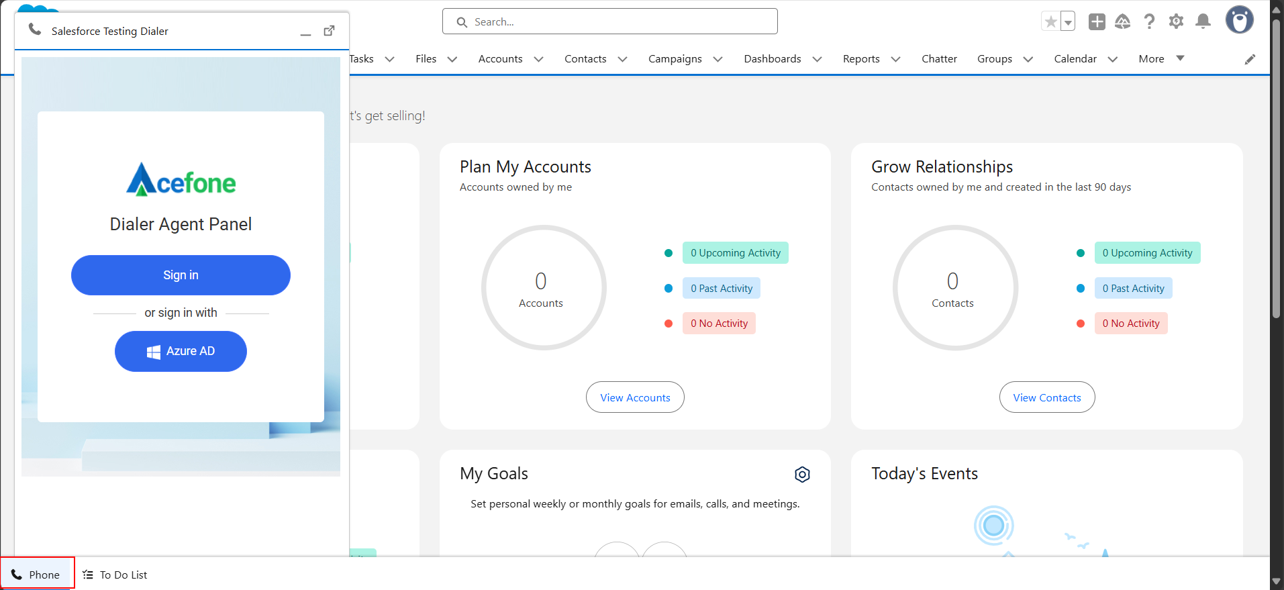
Task: Open the Contacts tab
Action: click(x=585, y=59)
